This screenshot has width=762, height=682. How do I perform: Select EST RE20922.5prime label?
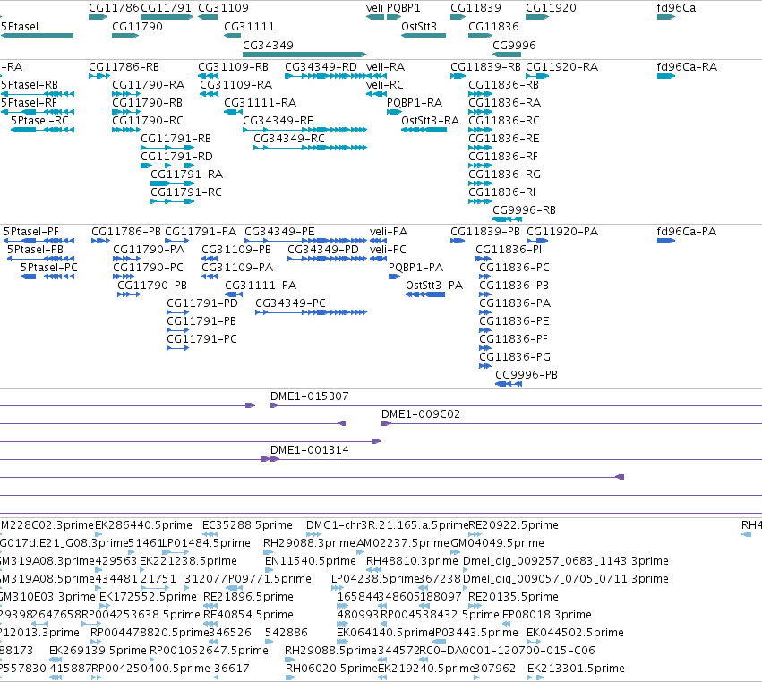[514, 525]
